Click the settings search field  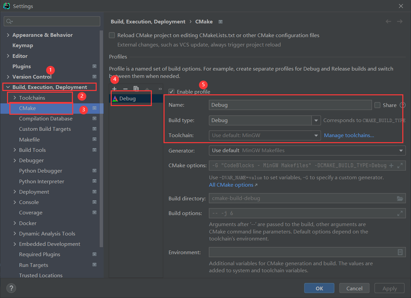pyautogui.click(x=52, y=21)
